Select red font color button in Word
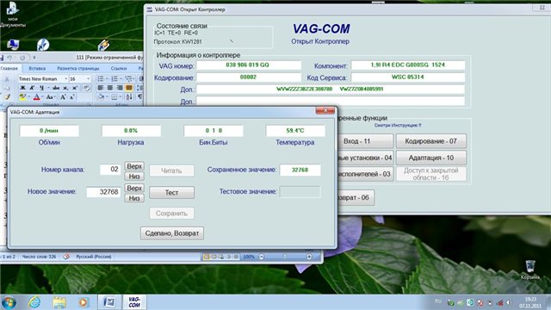The width and height of the screenshot is (551, 310). [36, 97]
